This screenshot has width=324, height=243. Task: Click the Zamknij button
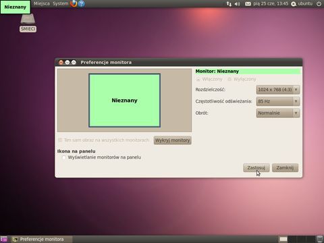coord(285,168)
